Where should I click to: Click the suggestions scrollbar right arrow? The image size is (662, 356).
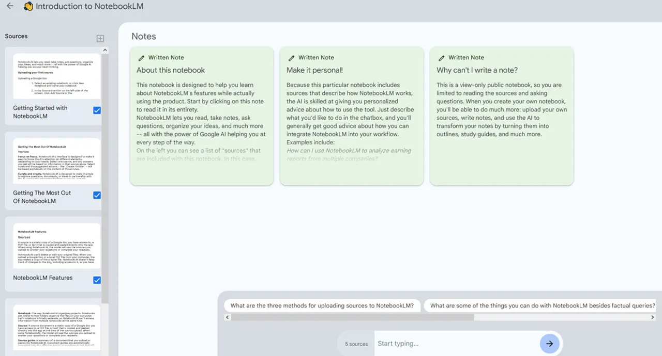click(653, 317)
